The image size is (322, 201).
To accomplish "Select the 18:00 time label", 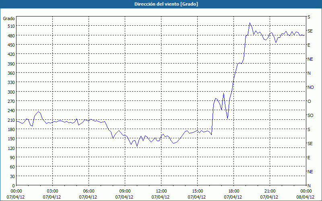I will pos(233,191).
